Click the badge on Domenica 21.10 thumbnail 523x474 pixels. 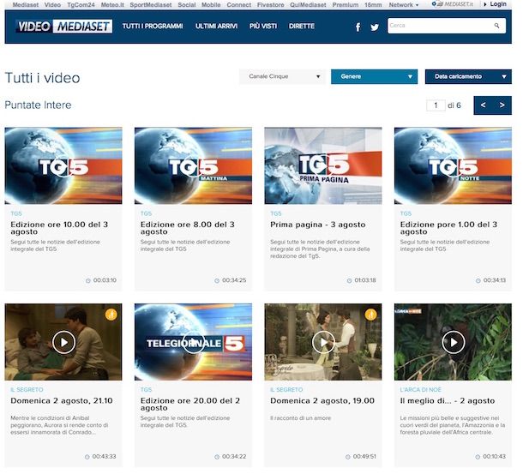click(111, 315)
